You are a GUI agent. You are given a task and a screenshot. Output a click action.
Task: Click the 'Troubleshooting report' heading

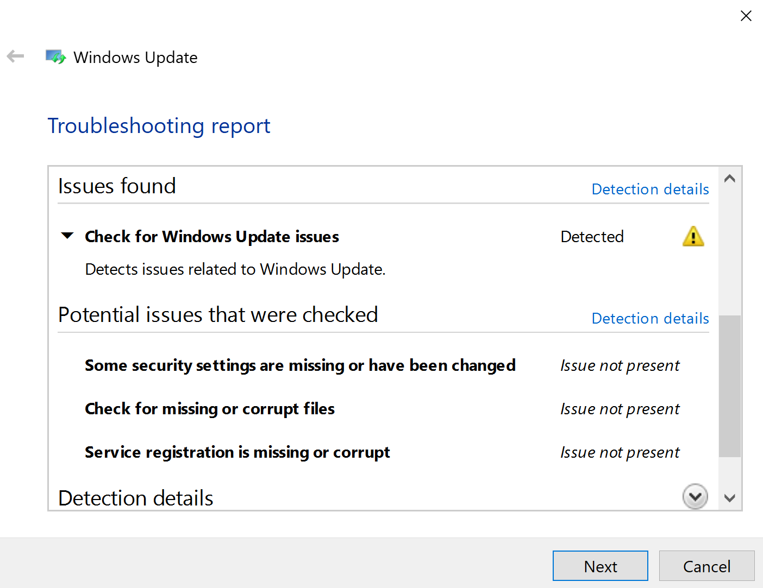click(x=159, y=126)
